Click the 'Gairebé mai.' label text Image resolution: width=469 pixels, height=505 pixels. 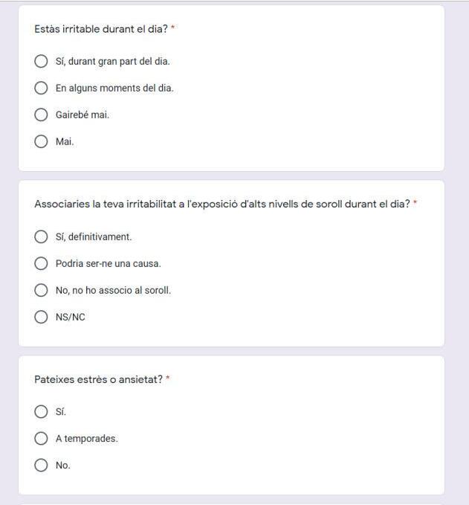83,115
